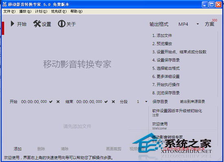The width and height of the screenshot is (224, 162).
Task: Maximize the 移动影音转换专家 window
Action: tap(211, 4)
